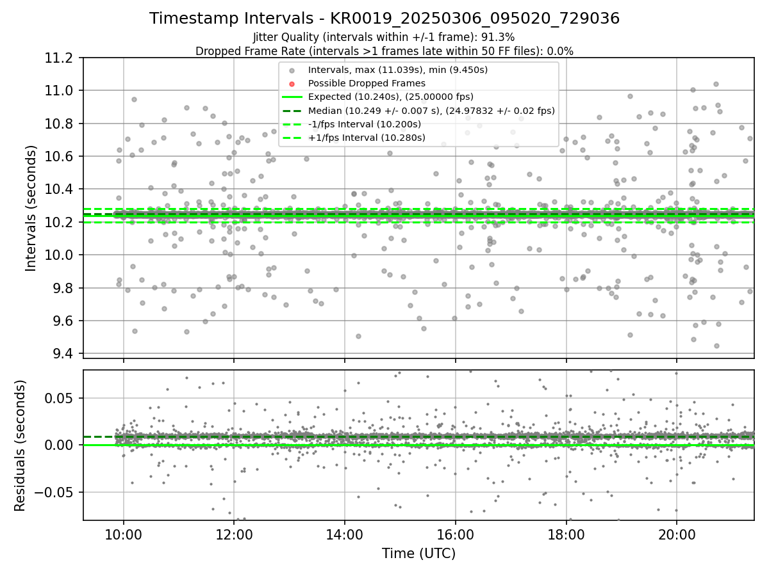Screen dimensions: 769x576
Task: Click the gray dot marker beside the Intervals legend entry
Action: [x=292, y=70]
